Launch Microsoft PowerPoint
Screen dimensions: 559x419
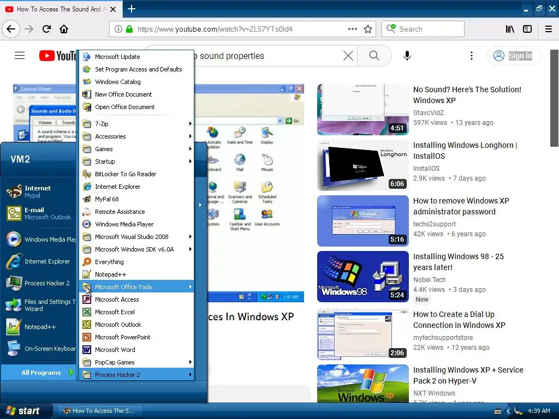click(x=136, y=337)
